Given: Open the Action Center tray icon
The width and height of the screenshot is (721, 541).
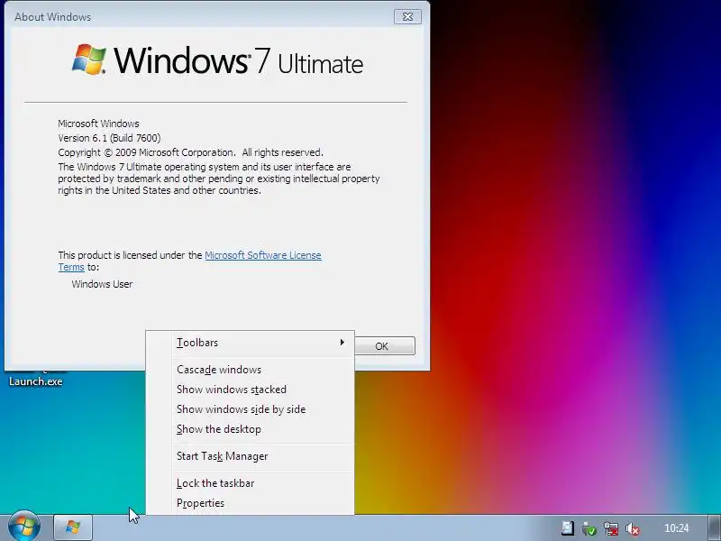Looking at the screenshot, I should (567, 528).
